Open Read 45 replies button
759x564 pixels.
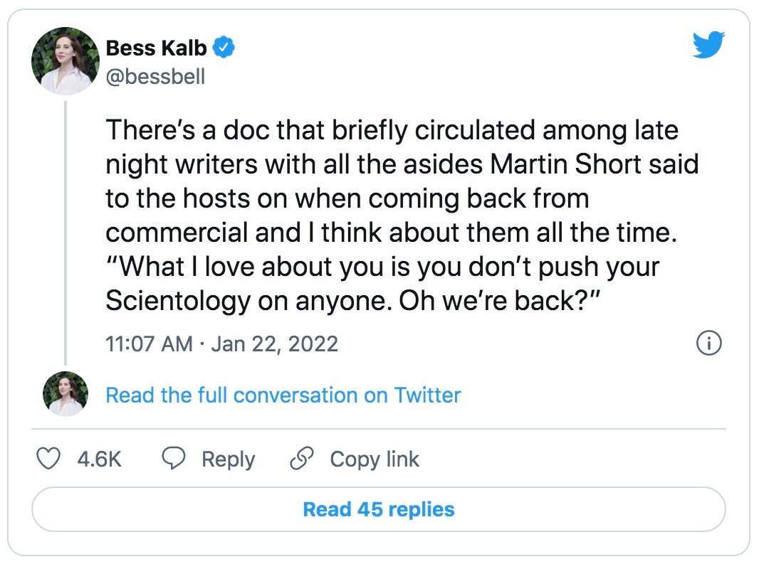pyautogui.click(x=379, y=509)
